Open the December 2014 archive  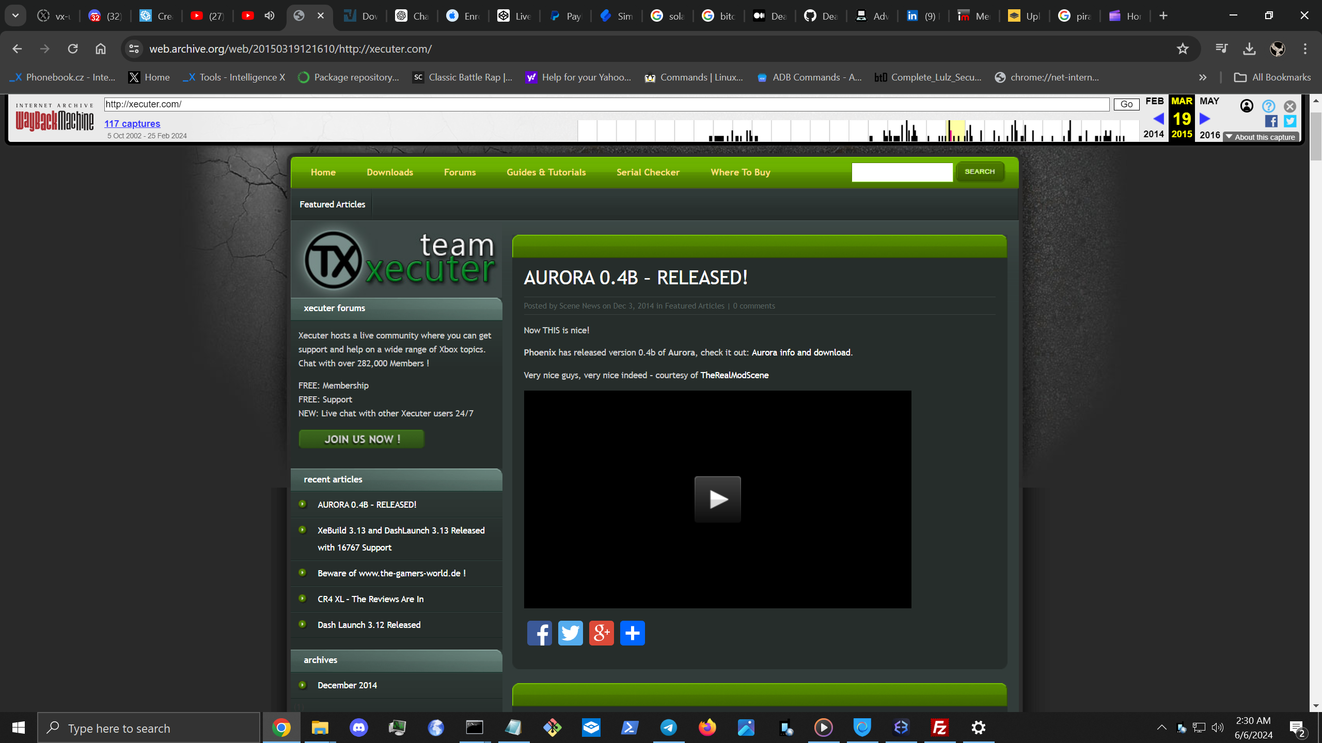[347, 685]
